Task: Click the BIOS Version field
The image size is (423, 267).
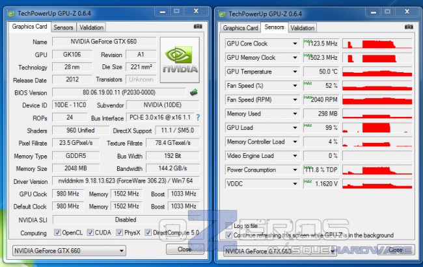Action: click(x=118, y=92)
